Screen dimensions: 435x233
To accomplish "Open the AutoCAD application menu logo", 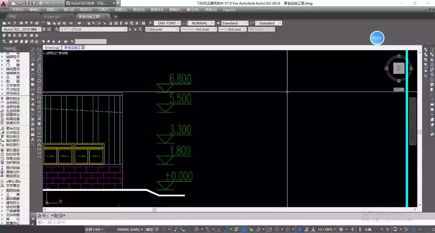I will [4, 4].
